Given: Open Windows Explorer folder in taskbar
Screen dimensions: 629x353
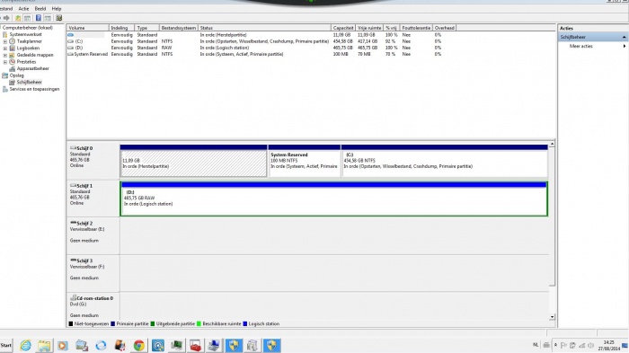Looking at the screenshot, I should [44, 346].
